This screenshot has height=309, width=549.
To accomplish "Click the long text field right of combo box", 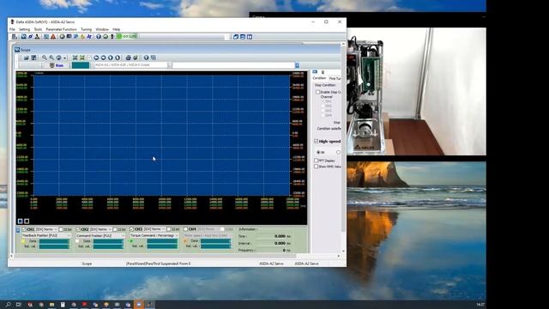I will [233, 65].
